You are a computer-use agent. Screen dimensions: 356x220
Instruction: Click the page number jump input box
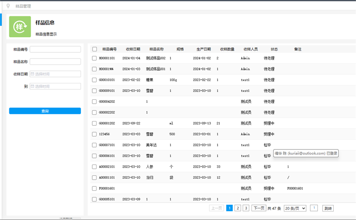pos(314,208)
